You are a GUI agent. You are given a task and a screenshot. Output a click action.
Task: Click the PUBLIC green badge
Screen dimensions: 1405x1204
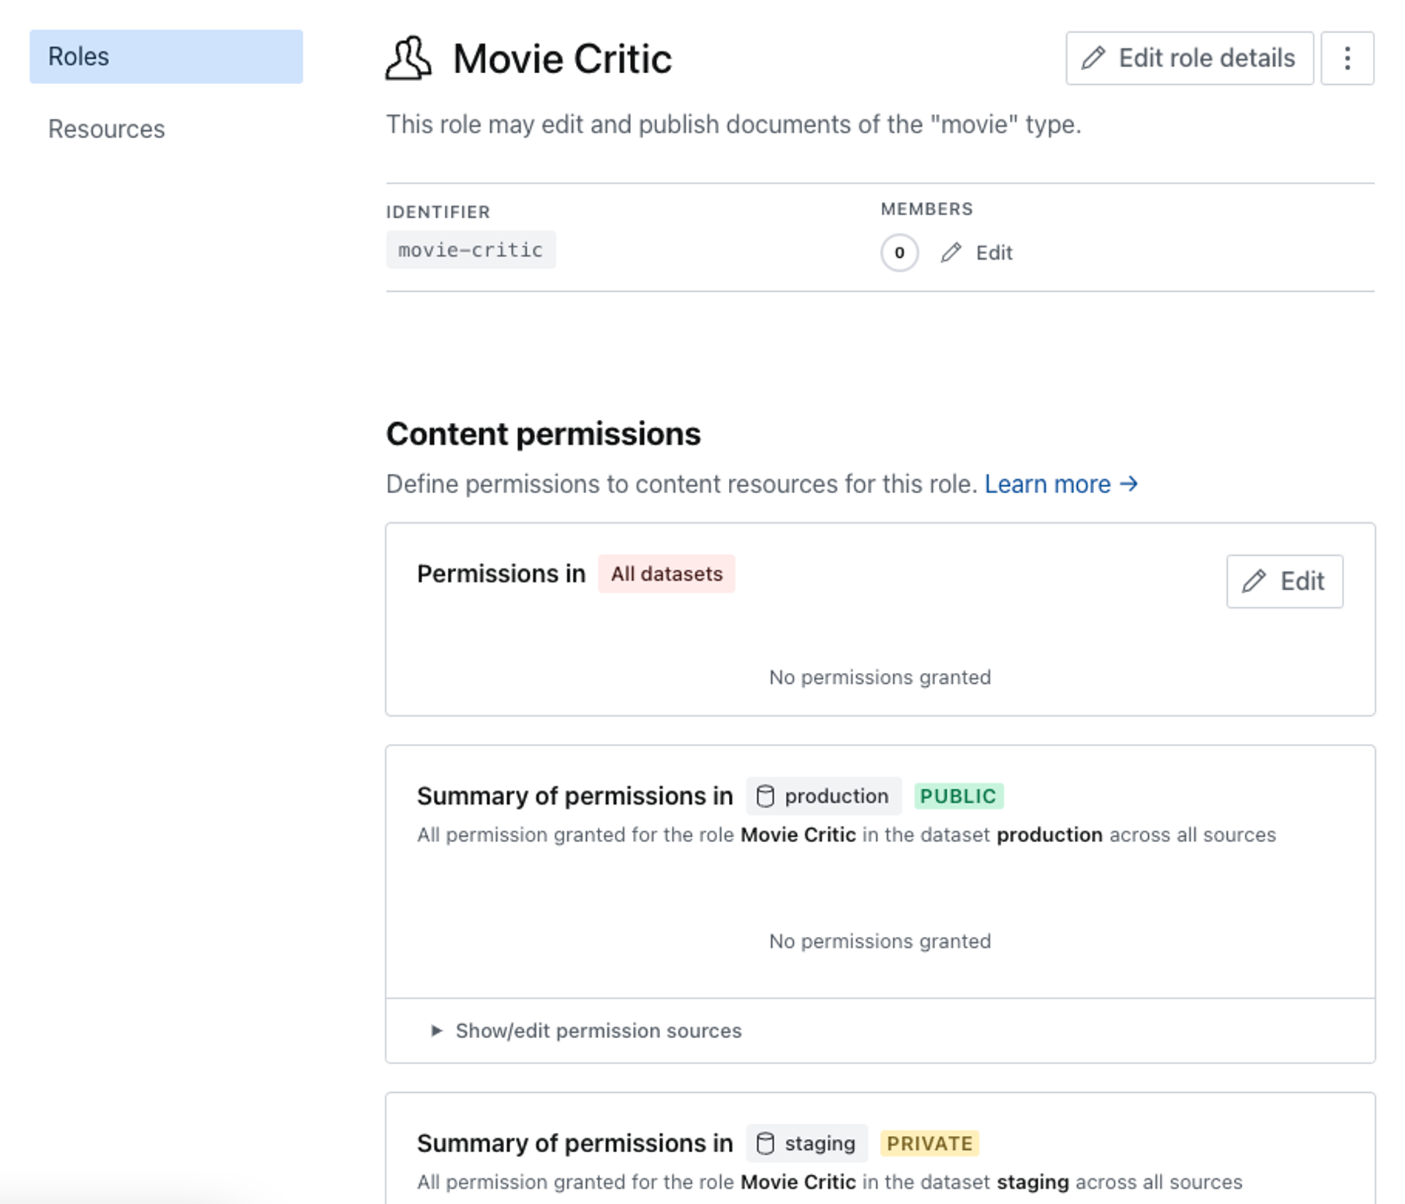coord(958,796)
